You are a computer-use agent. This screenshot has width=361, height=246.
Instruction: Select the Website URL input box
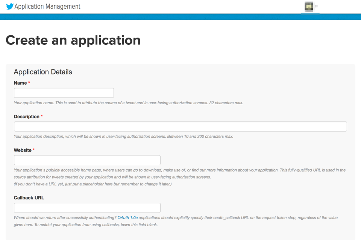[87, 160]
